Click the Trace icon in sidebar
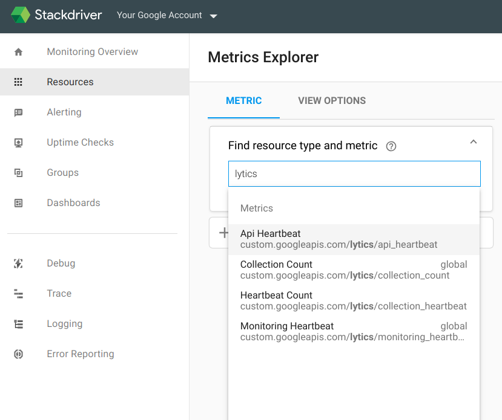Viewport: 502px width, 420px height. (18, 294)
